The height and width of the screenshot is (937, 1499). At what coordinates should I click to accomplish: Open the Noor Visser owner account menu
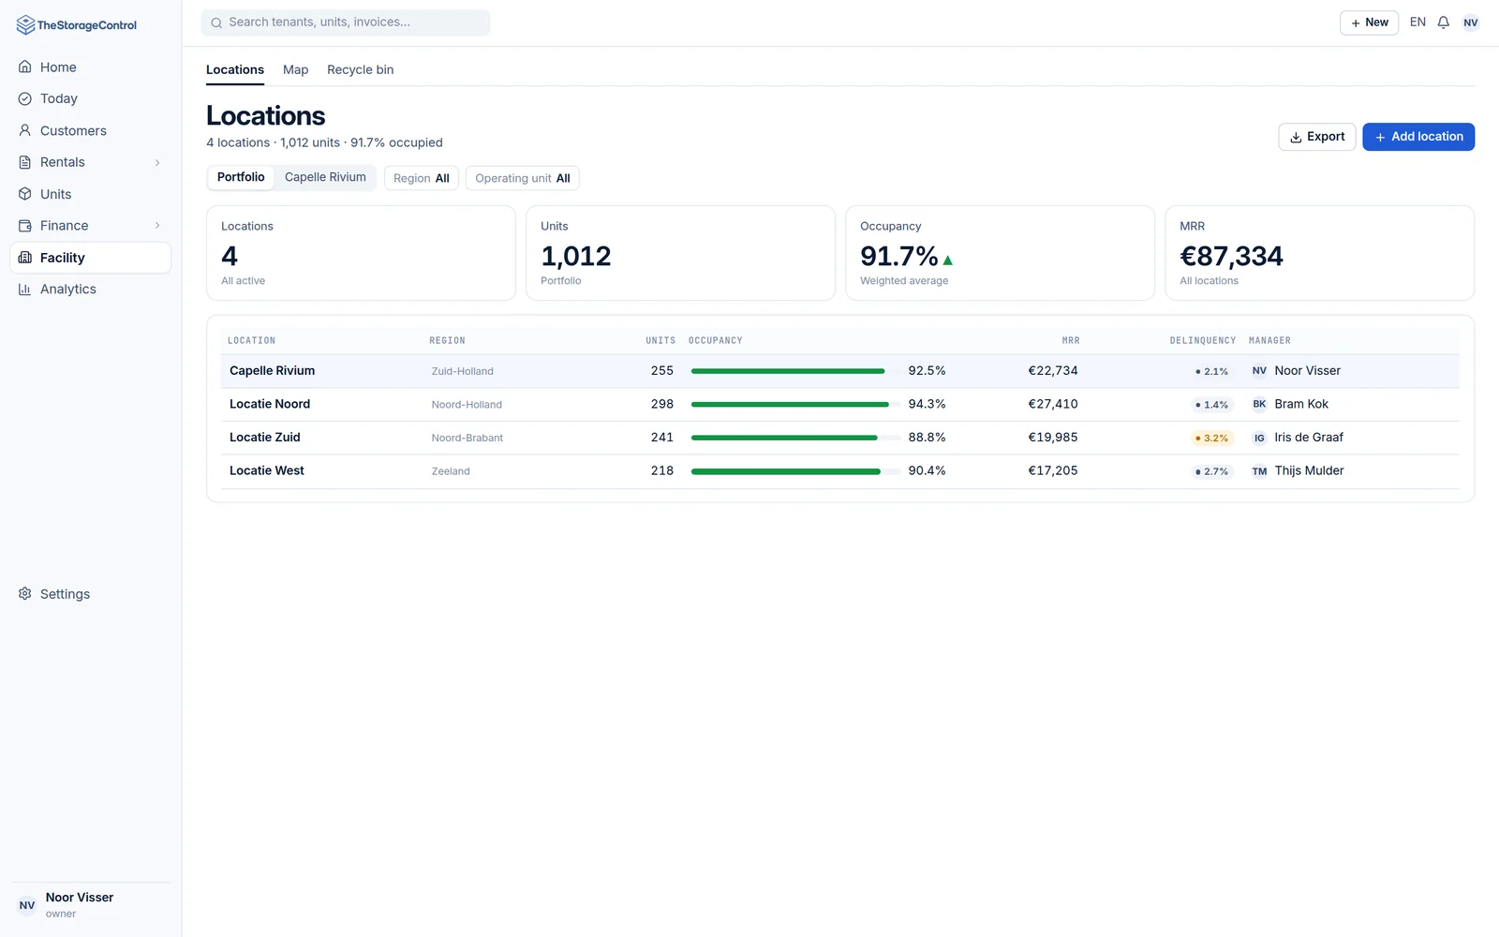pyautogui.click(x=90, y=905)
